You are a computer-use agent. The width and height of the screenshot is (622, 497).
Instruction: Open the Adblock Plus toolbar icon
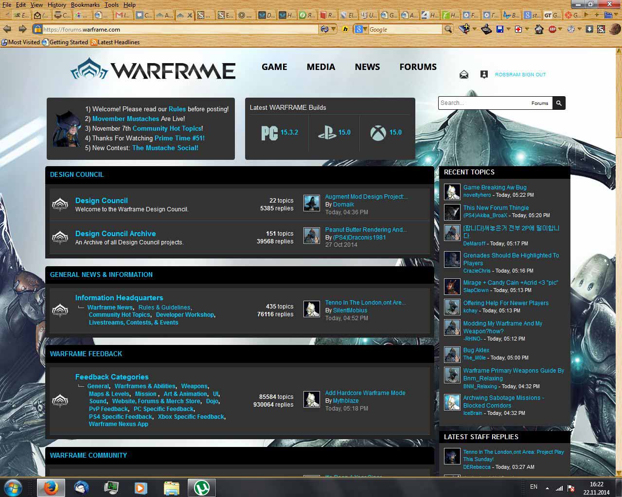pyautogui.click(x=552, y=29)
